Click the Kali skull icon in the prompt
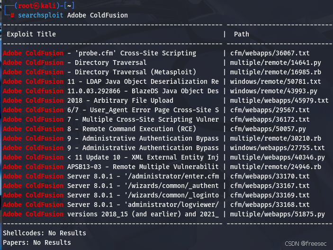 point(36,6)
